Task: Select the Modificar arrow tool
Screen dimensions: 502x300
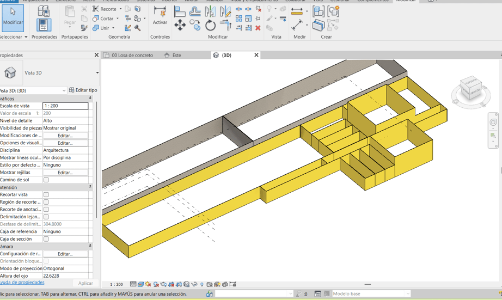Action: (13, 17)
